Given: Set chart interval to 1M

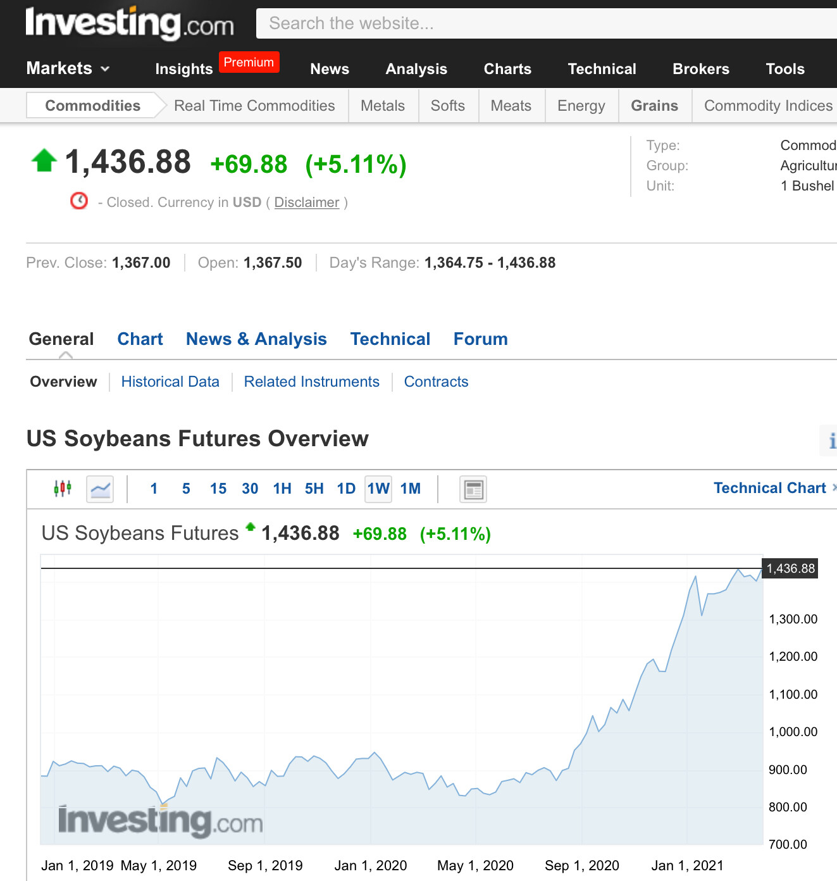Looking at the screenshot, I should pyautogui.click(x=411, y=489).
